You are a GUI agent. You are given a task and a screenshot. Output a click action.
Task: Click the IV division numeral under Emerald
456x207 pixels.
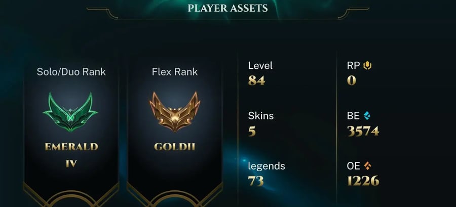71,164
